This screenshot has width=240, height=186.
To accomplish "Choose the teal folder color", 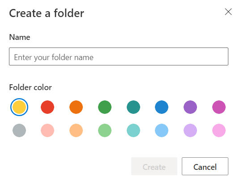I will click(x=133, y=107).
